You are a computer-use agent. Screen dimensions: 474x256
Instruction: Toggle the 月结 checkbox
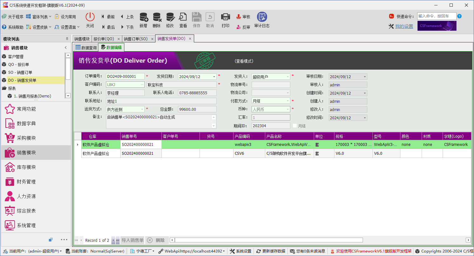pyautogui.click(x=295, y=126)
